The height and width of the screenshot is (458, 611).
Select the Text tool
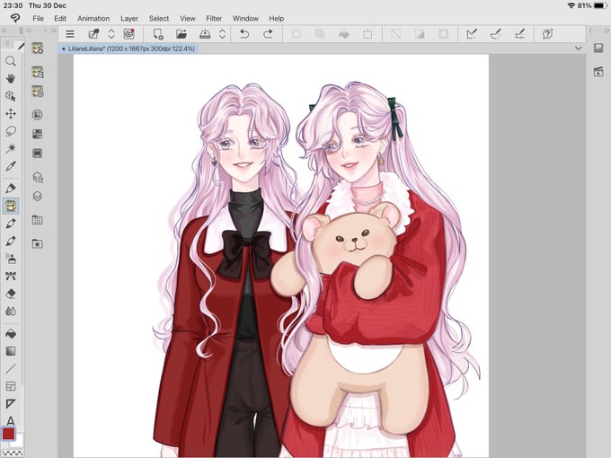coord(11,420)
